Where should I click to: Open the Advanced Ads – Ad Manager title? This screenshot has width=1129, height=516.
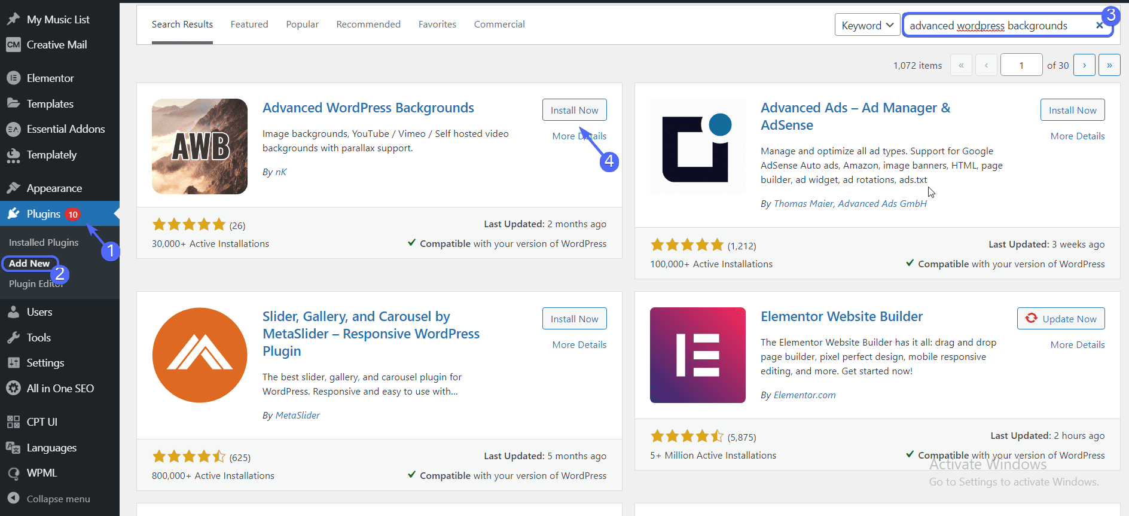[855, 117]
